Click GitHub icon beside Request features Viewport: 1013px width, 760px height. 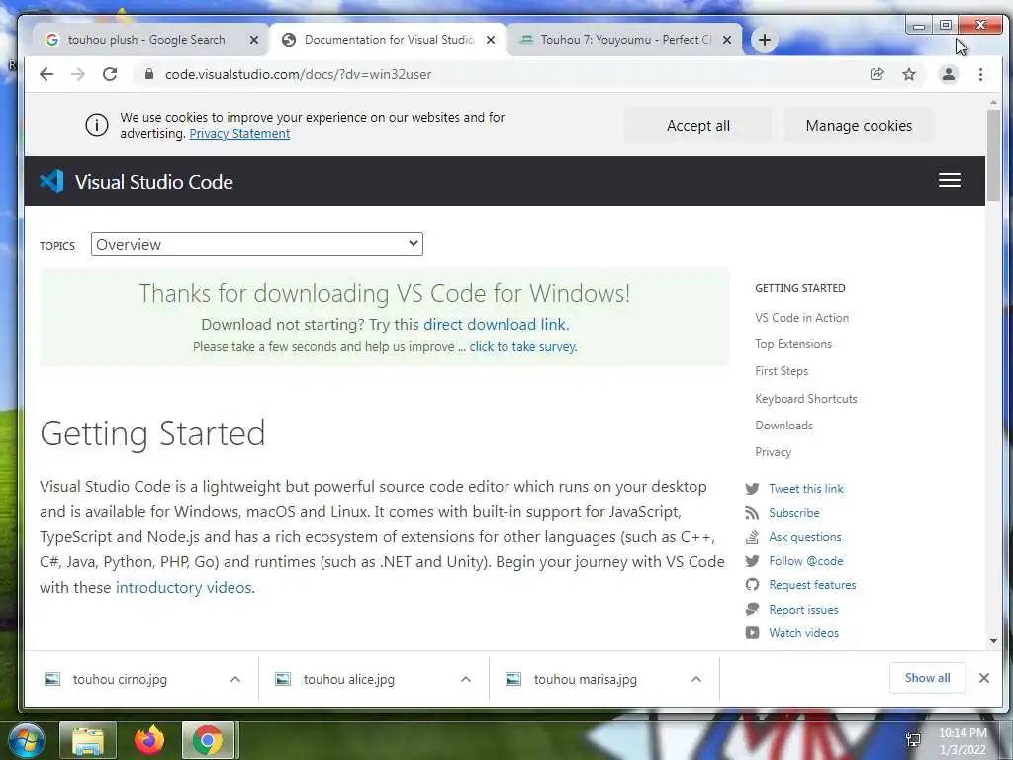pos(752,585)
